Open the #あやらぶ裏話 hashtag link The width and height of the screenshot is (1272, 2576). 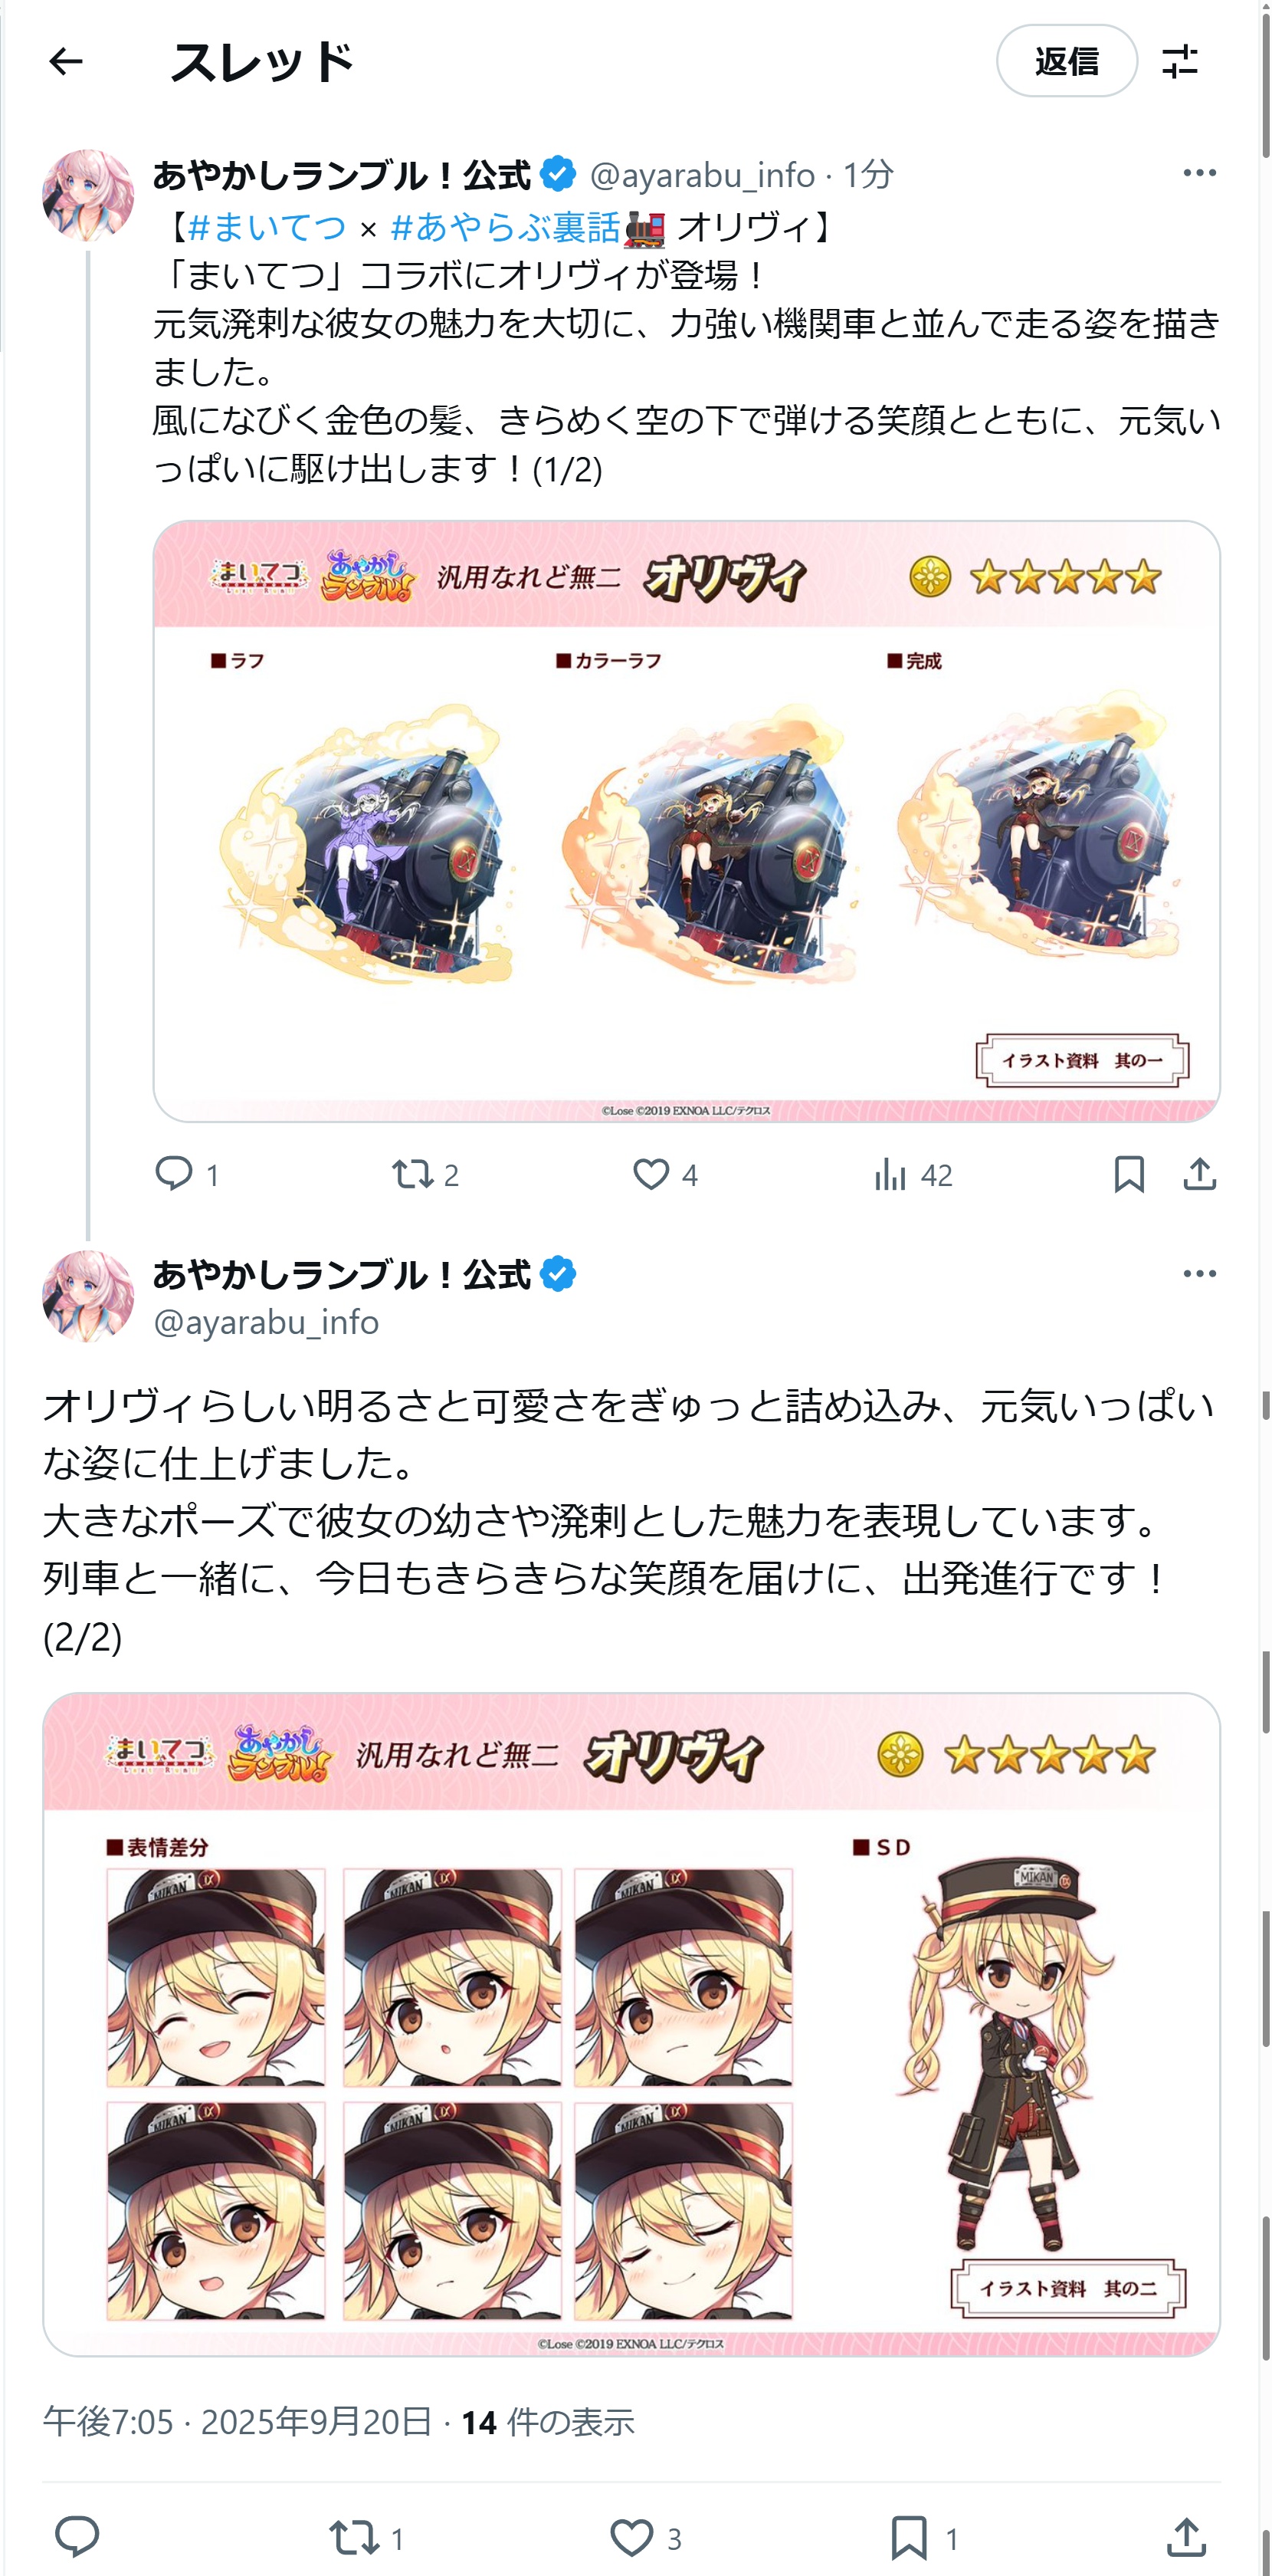pyautogui.click(x=506, y=228)
